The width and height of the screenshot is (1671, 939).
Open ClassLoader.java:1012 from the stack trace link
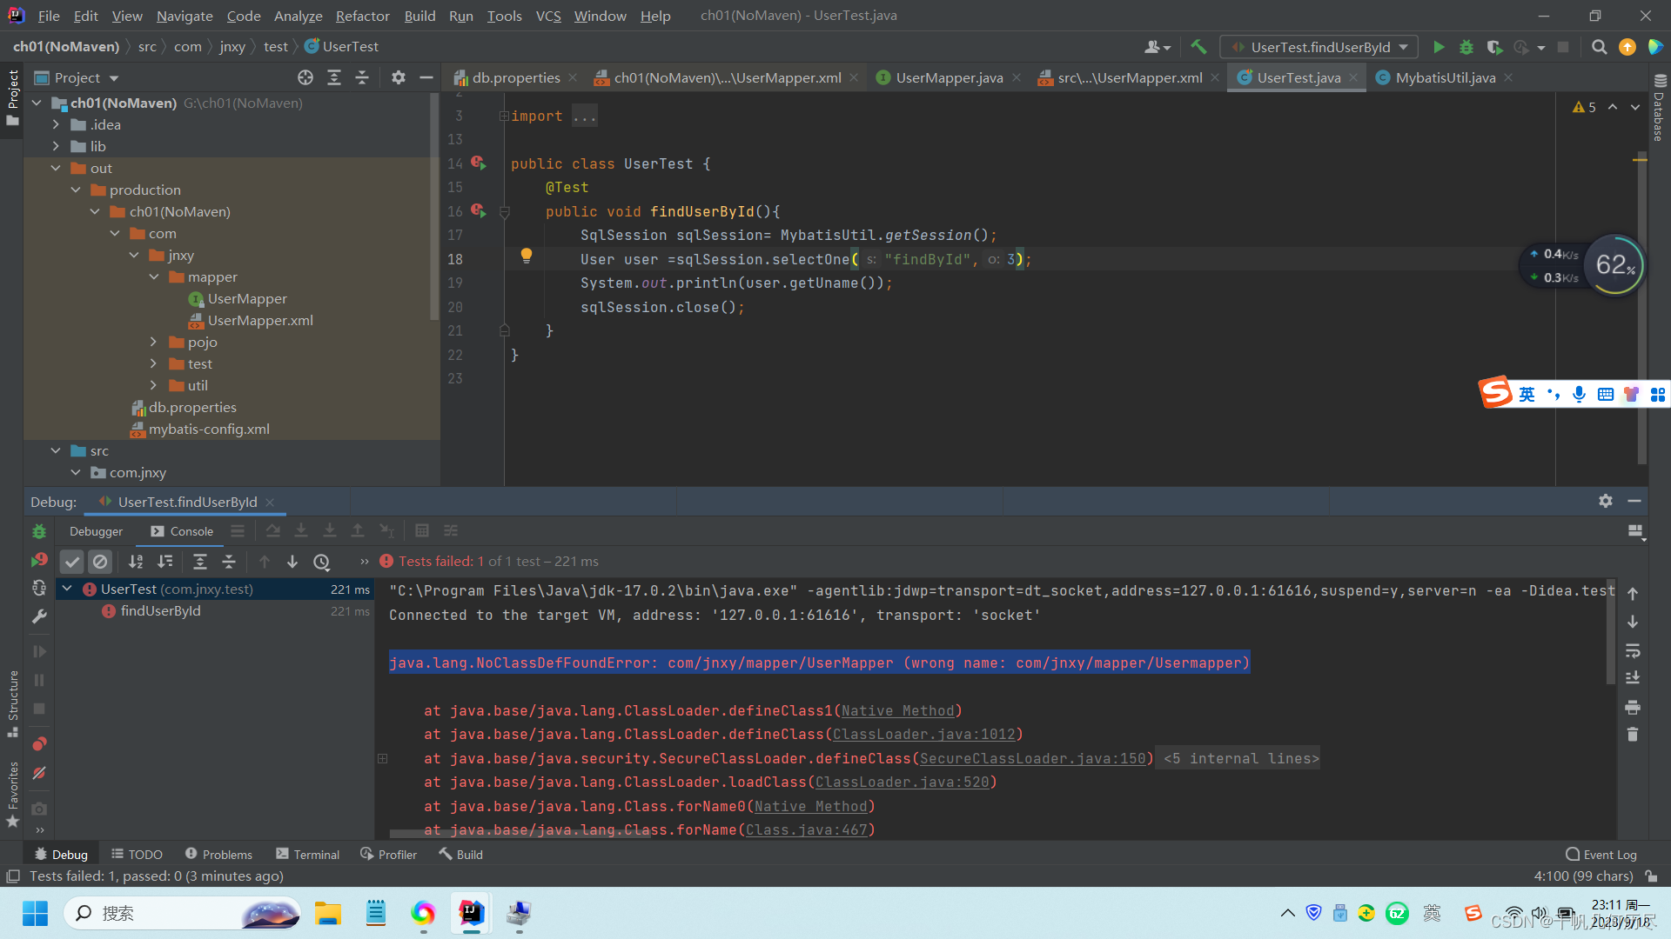coord(925,735)
